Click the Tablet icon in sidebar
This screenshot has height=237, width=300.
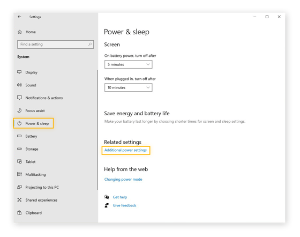[19, 161]
